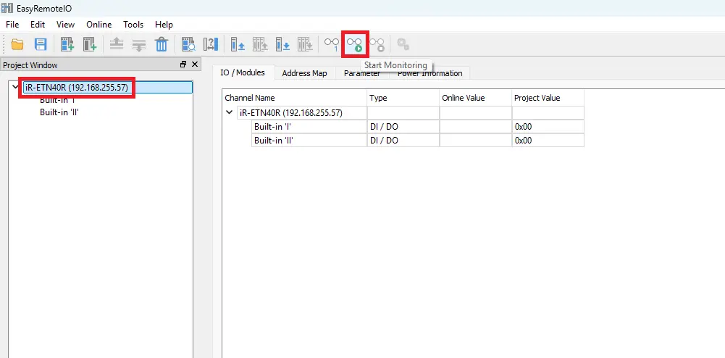This screenshot has height=358, width=725.
Task: Click the Project Value cell for Built-in 'I'
Action: click(547, 127)
